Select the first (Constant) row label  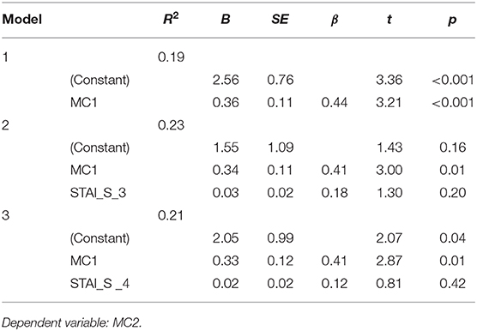click(100, 80)
